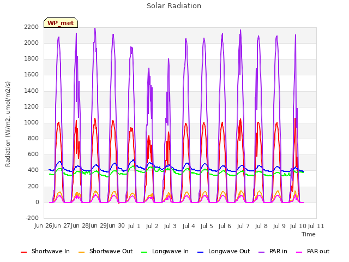Click the 2000 y-axis tick value
The width and height of the screenshot is (349, 262).
32,43
